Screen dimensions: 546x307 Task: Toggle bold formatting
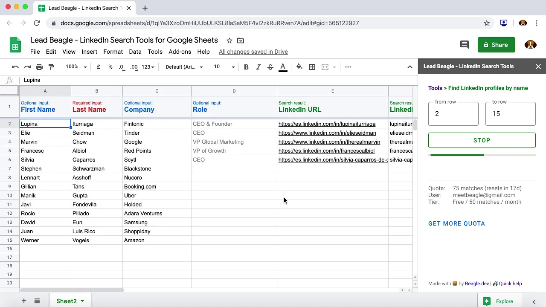click(x=246, y=67)
